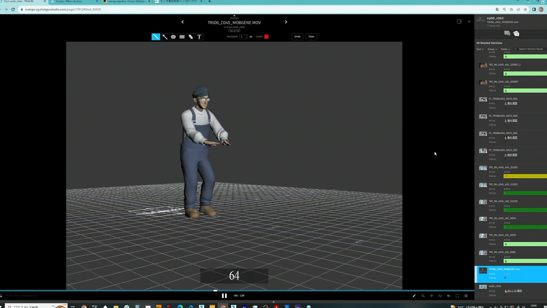This screenshot has width=547, height=308.
Task: Open the zoom magnifier control in player bar
Action: [x=423, y=296]
